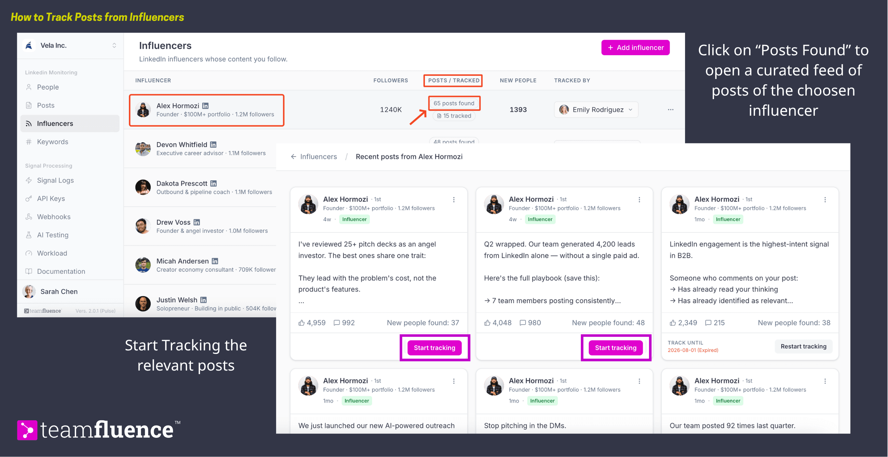Image resolution: width=888 pixels, height=457 pixels.
Task: Select the Justin Welsh influencer name
Action: point(177,300)
